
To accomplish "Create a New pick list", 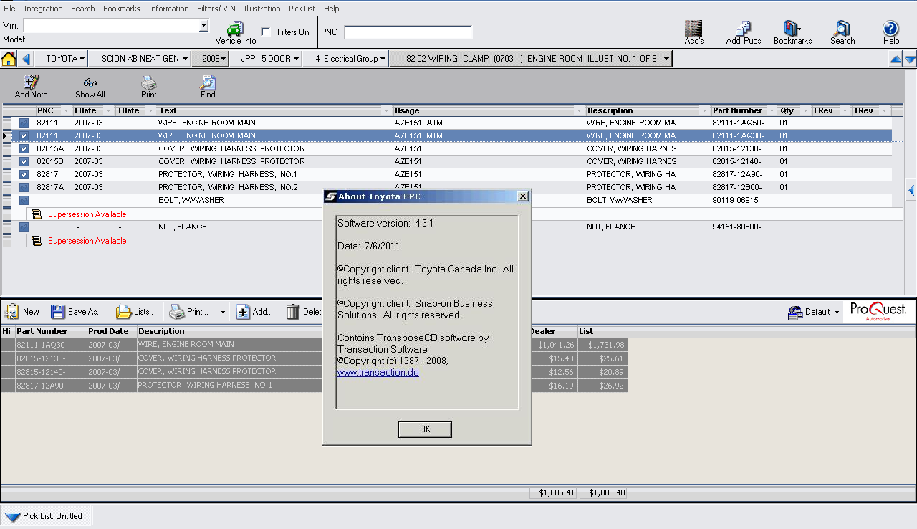I will coord(22,312).
